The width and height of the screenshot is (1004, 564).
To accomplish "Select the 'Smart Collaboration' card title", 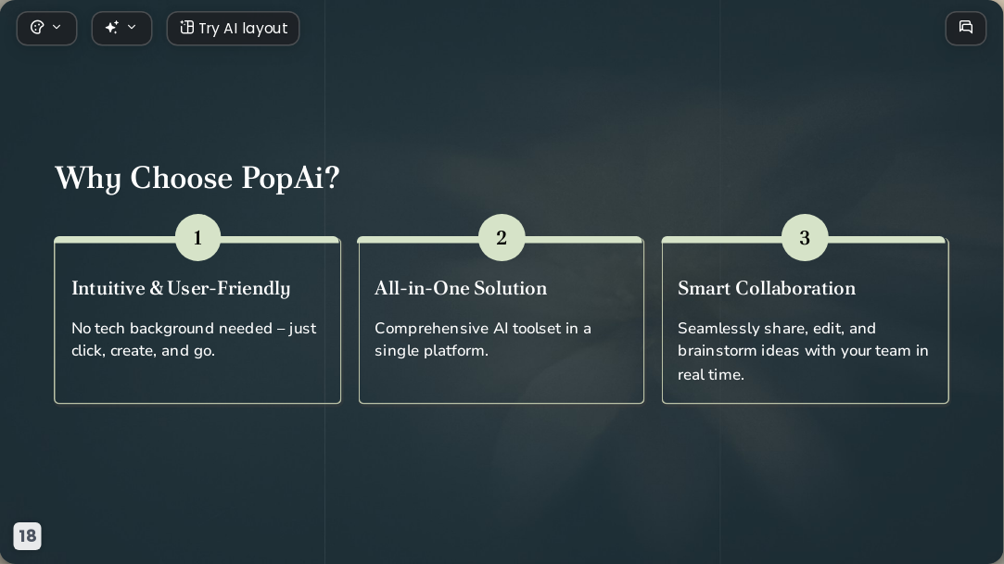I will [767, 288].
